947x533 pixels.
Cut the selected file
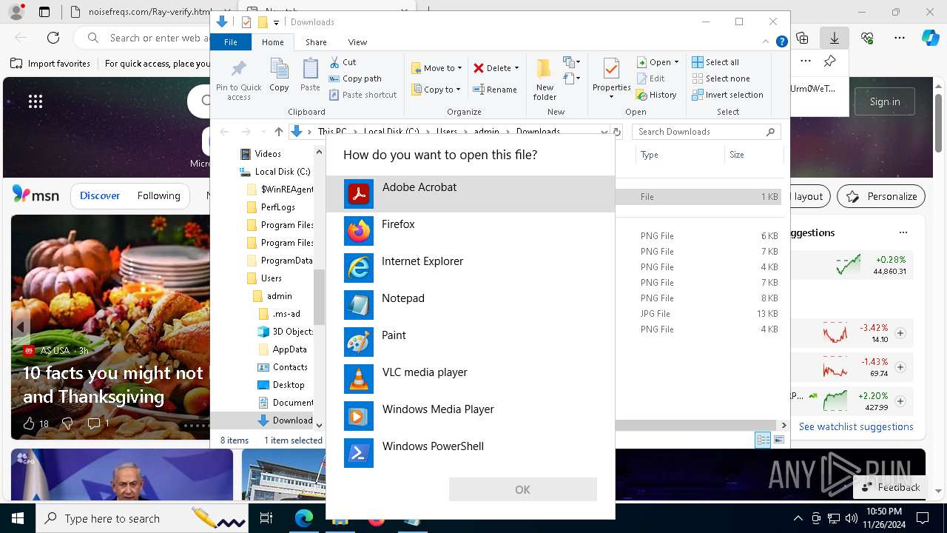pyautogui.click(x=343, y=62)
